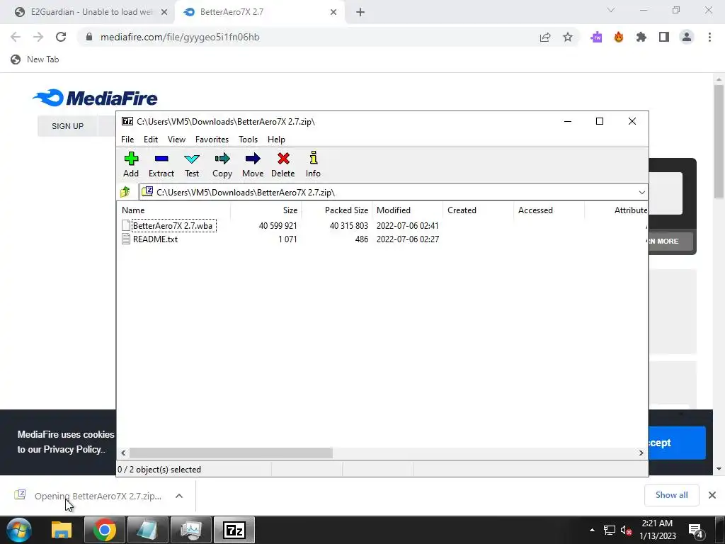This screenshot has width=725, height=544.
Task: Close the Chrome downloads bar
Action: [712, 495]
